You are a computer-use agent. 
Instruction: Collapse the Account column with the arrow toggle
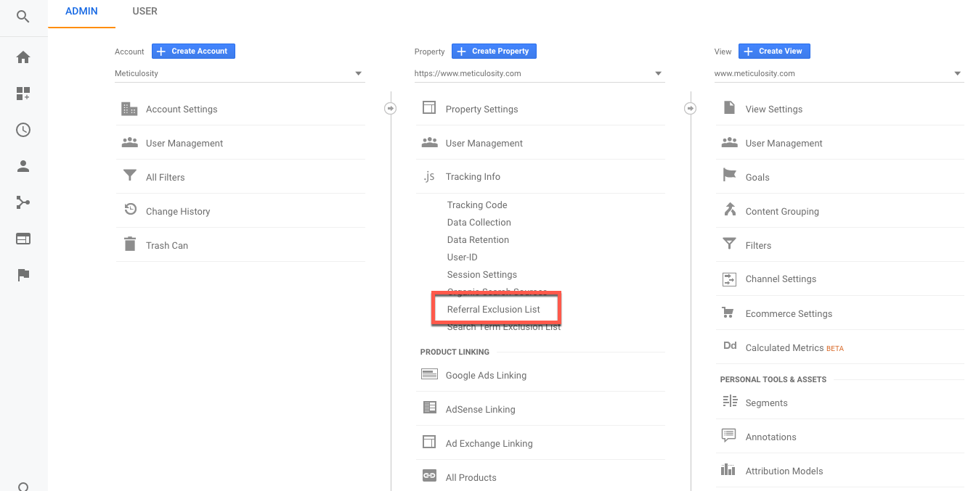(x=390, y=107)
